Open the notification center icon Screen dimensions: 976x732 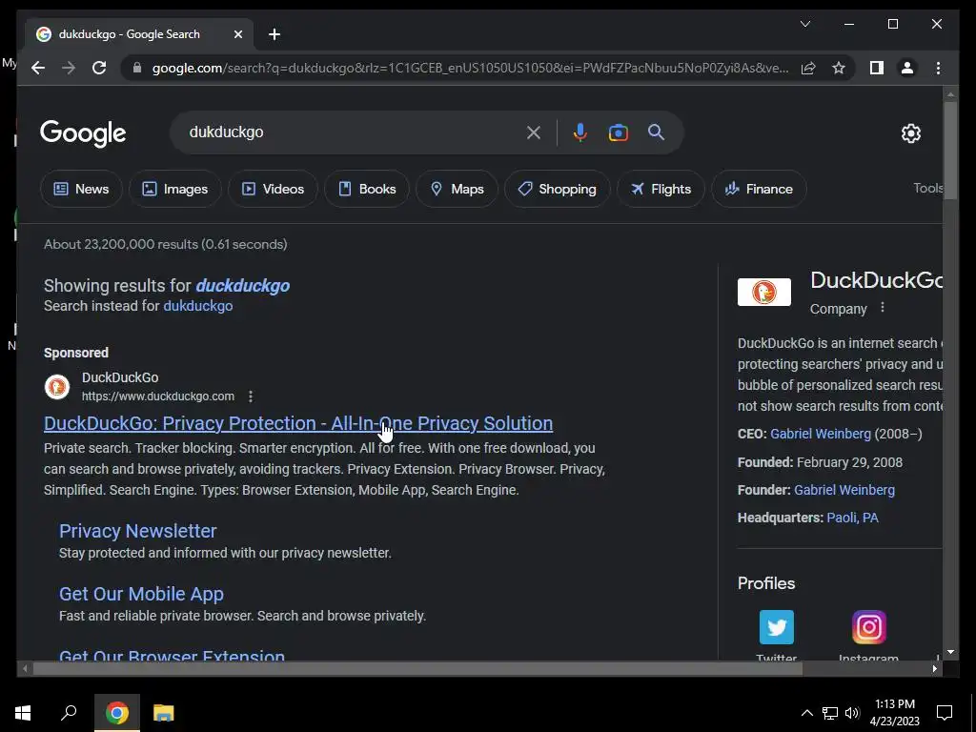(x=945, y=713)
